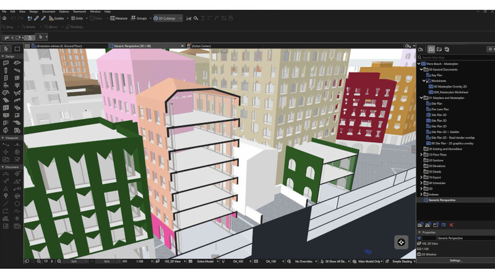Screen dimensions: 495x278
Task: Click the zoom magnifier icon in status bar
Action: [38, 261]
